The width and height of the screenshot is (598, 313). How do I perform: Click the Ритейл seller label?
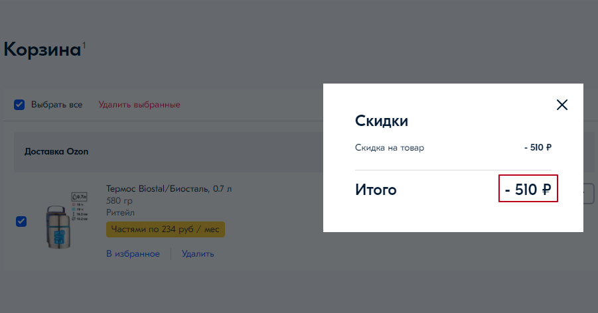pos(120,212)
